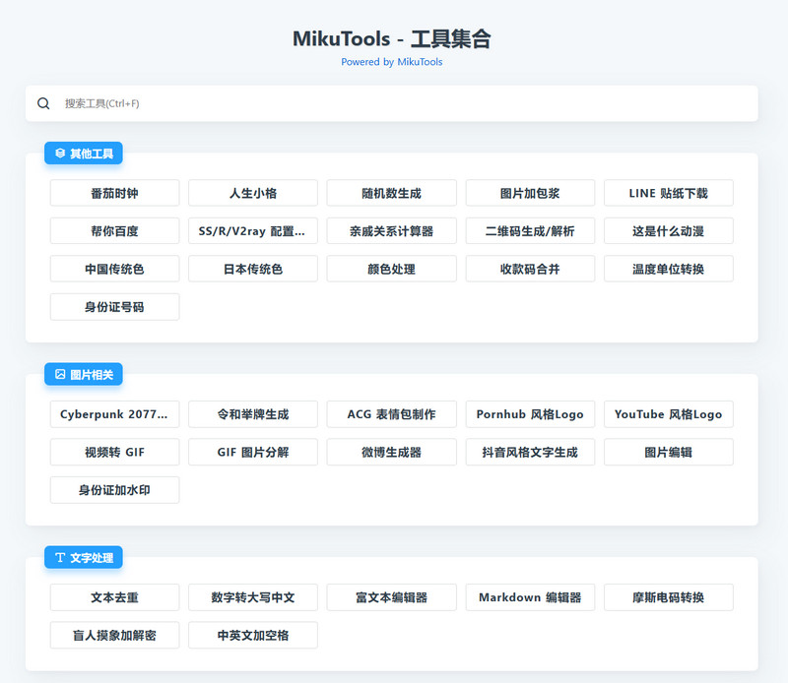Focus the 搜索工具 search field
This screenshot has width=788, height=683.
(x=394, y=103)
